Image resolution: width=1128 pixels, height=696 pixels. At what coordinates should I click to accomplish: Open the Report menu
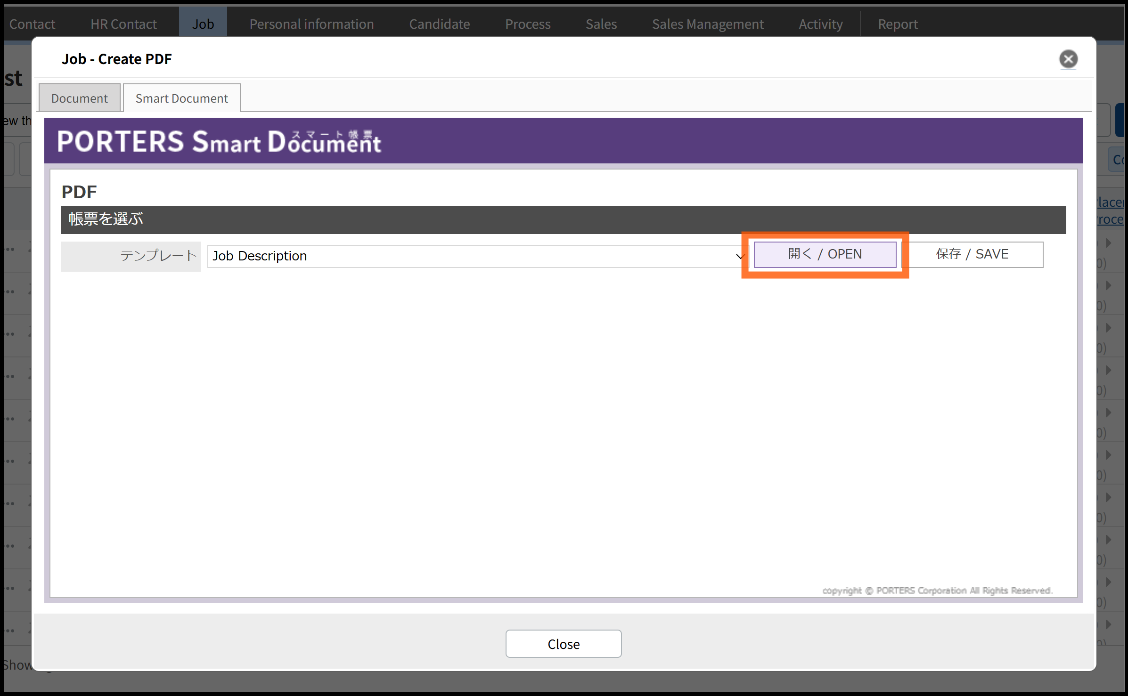pos(898,24)
